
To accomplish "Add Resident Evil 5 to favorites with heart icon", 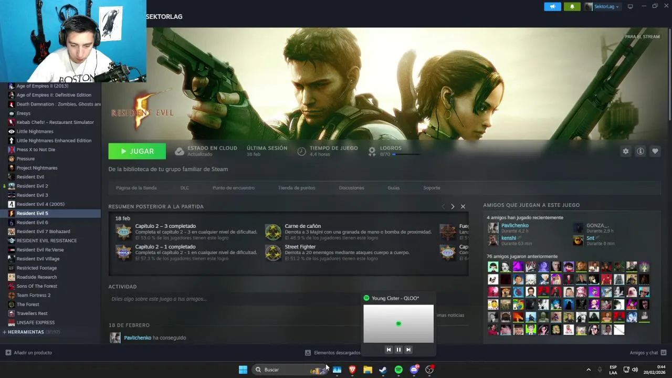I will click(655, 151).
